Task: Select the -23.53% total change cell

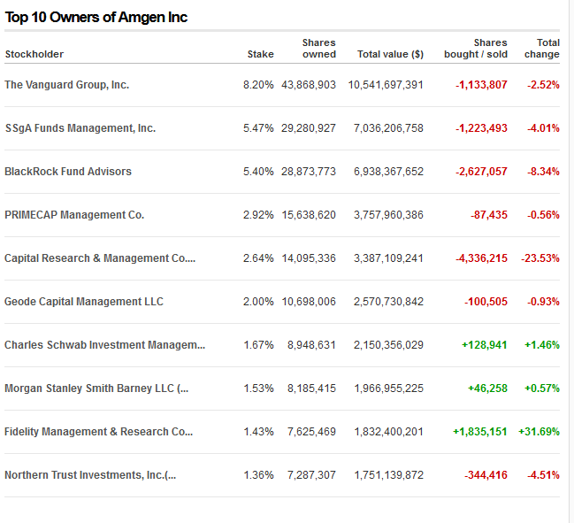Action: [x=540, y=258]
